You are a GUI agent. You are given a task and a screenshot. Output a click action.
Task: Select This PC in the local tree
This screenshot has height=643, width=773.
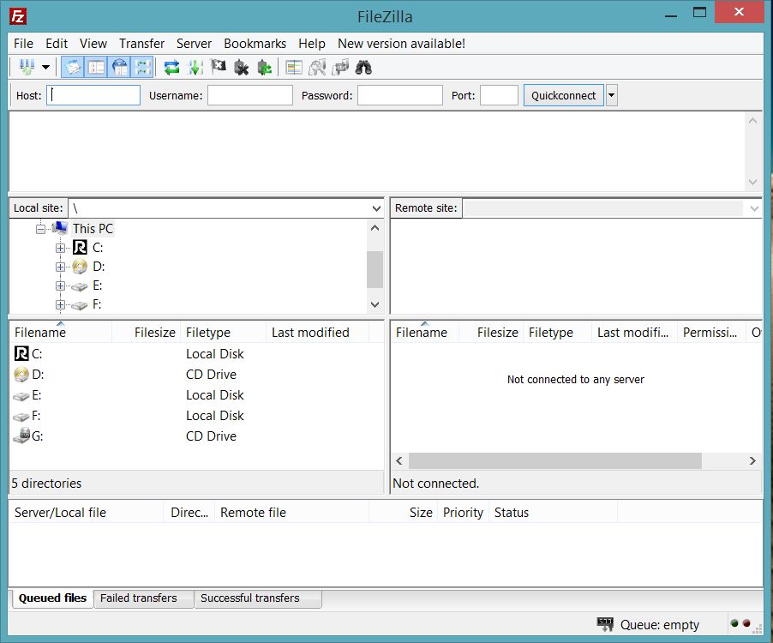tap(93, 229)
